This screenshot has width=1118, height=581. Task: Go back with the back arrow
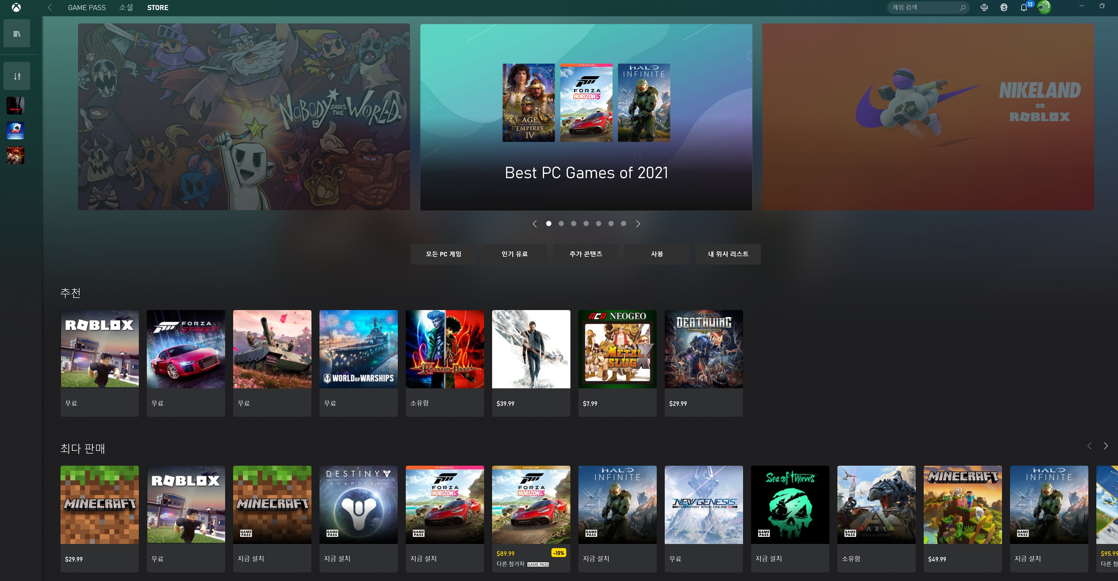(50, 7)
